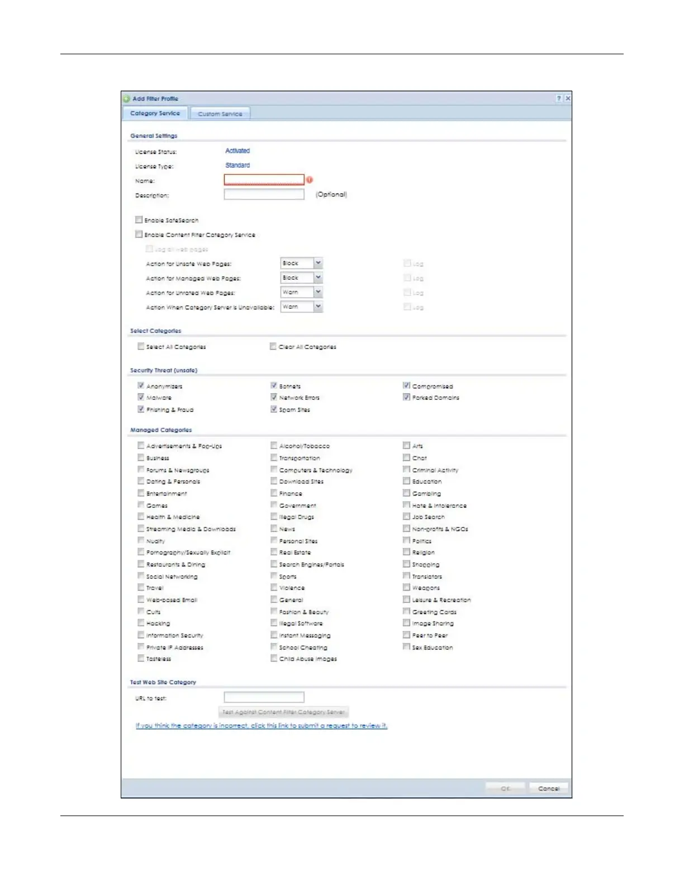Click the Description input field
This screenshot has height=886, width=684.
point(264,194)
